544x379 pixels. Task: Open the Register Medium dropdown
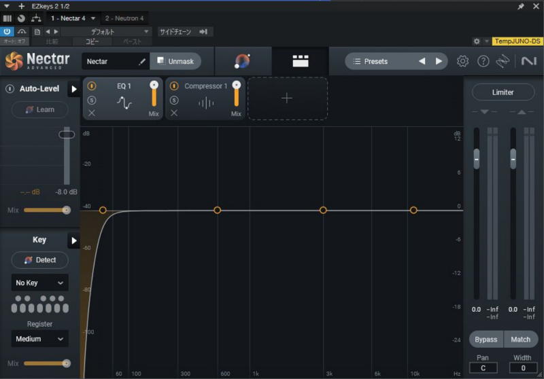[39, 338]
